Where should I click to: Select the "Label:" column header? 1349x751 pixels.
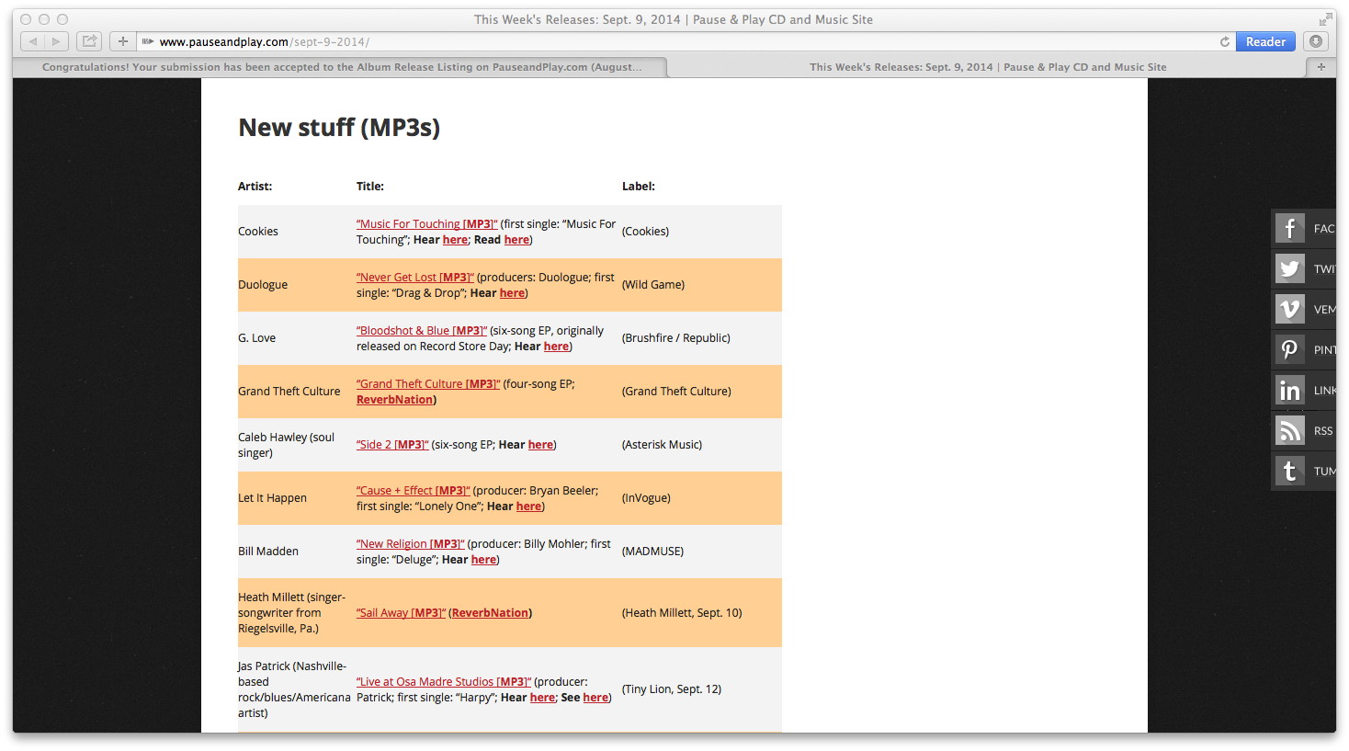tap(639, 186)
